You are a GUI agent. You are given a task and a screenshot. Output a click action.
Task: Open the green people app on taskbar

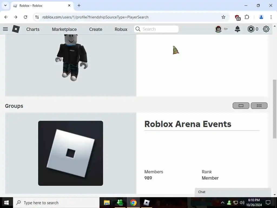point(120,203)
